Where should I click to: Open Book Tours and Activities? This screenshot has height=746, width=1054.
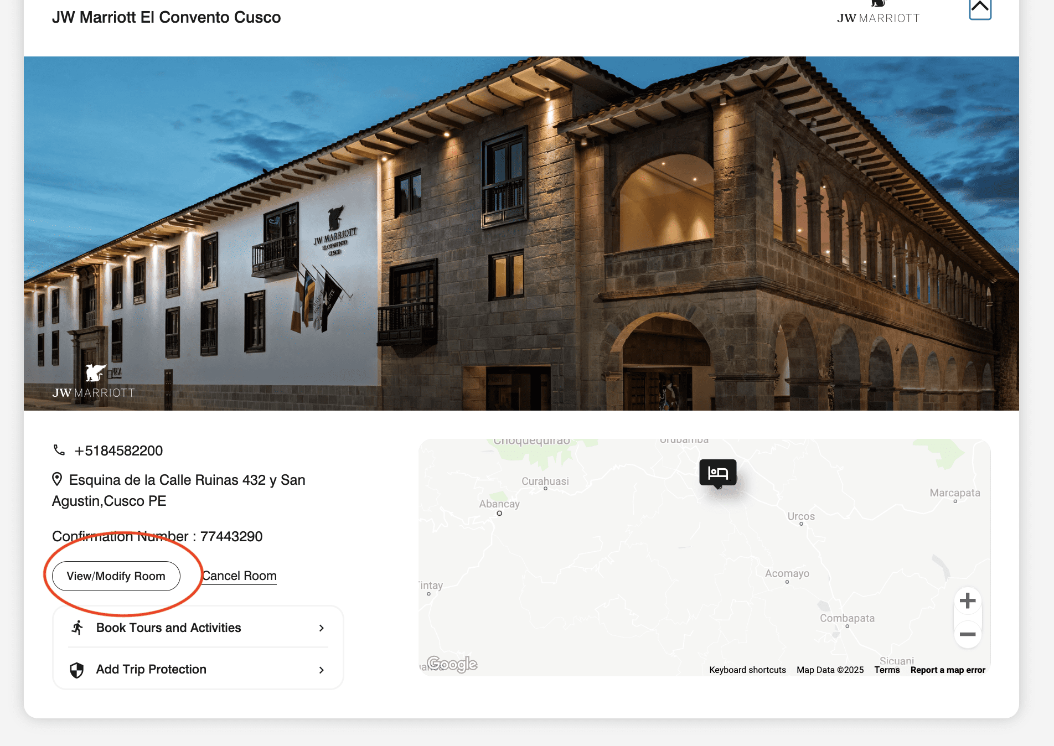(x=198, y=628)
